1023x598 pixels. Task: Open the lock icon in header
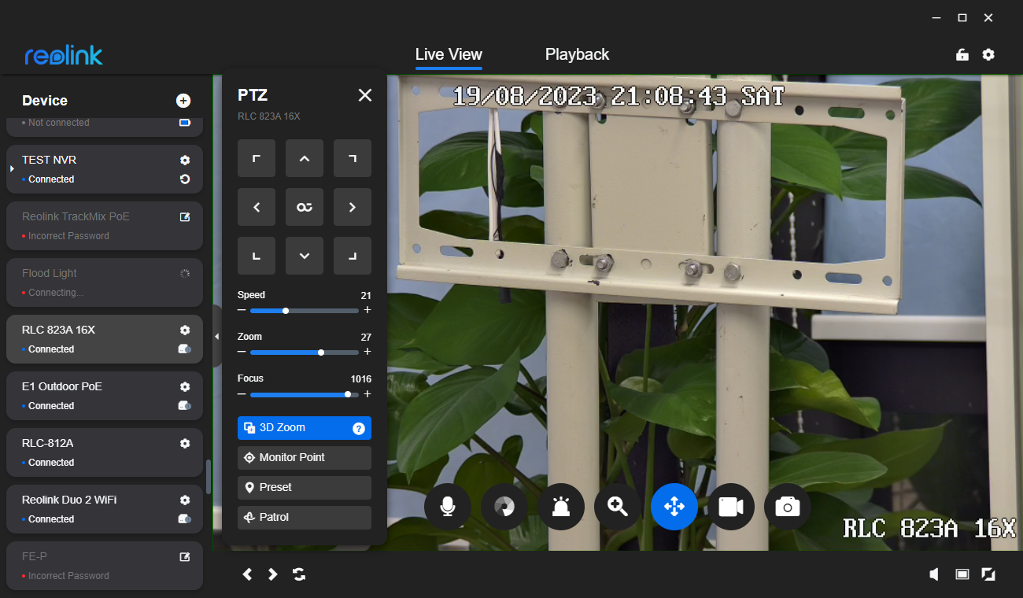point(962,54)
